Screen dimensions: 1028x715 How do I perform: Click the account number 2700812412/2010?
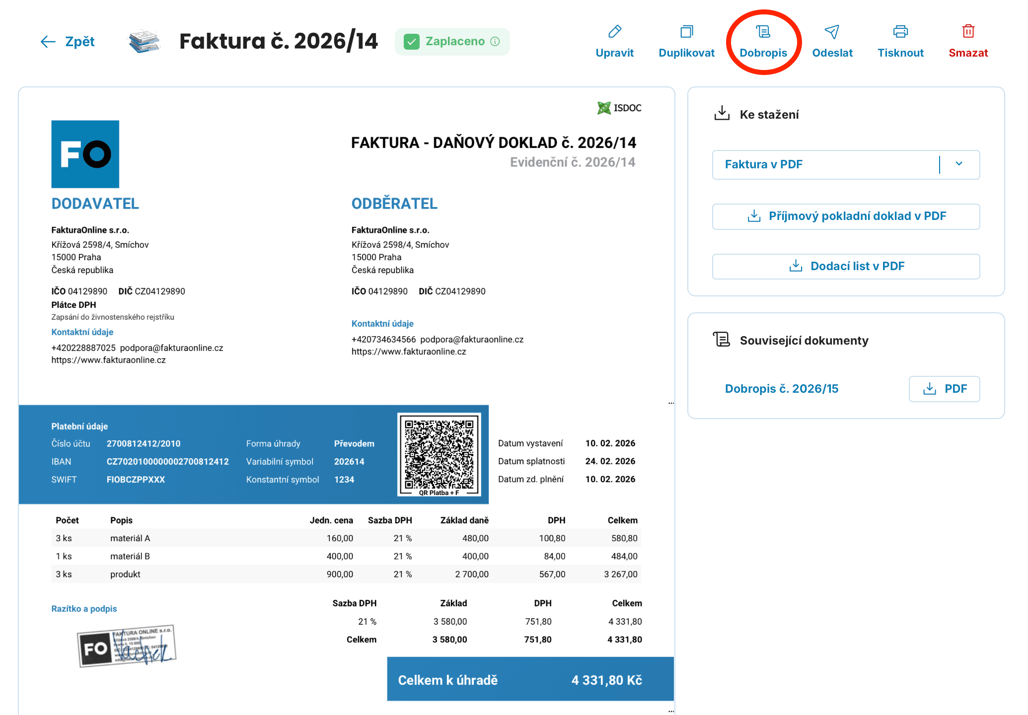pos(144,444)
